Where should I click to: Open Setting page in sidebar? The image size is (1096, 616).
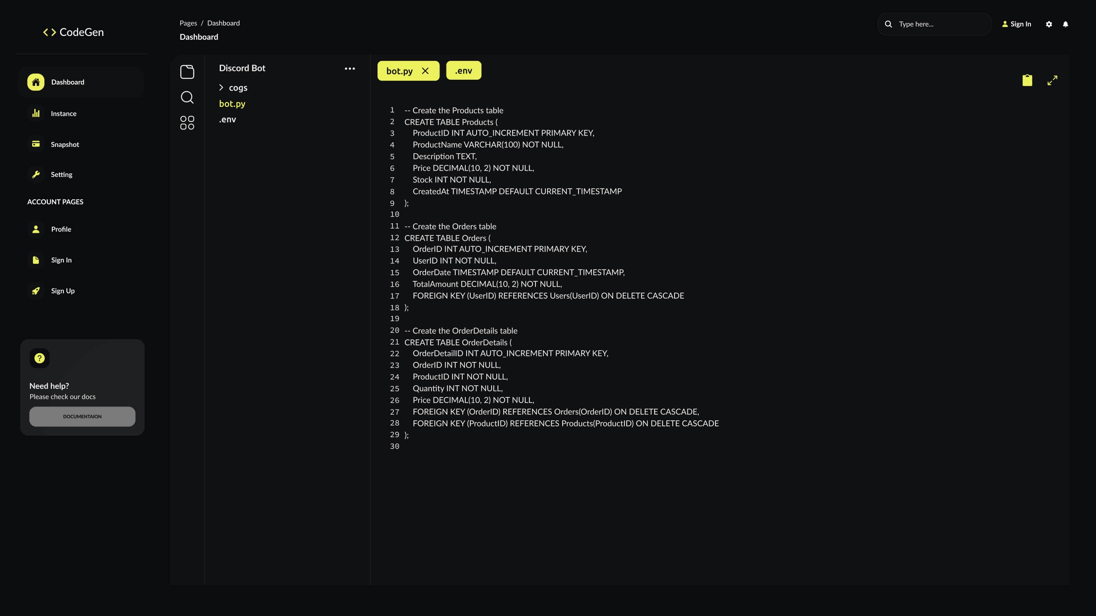(x=62, y=174)
